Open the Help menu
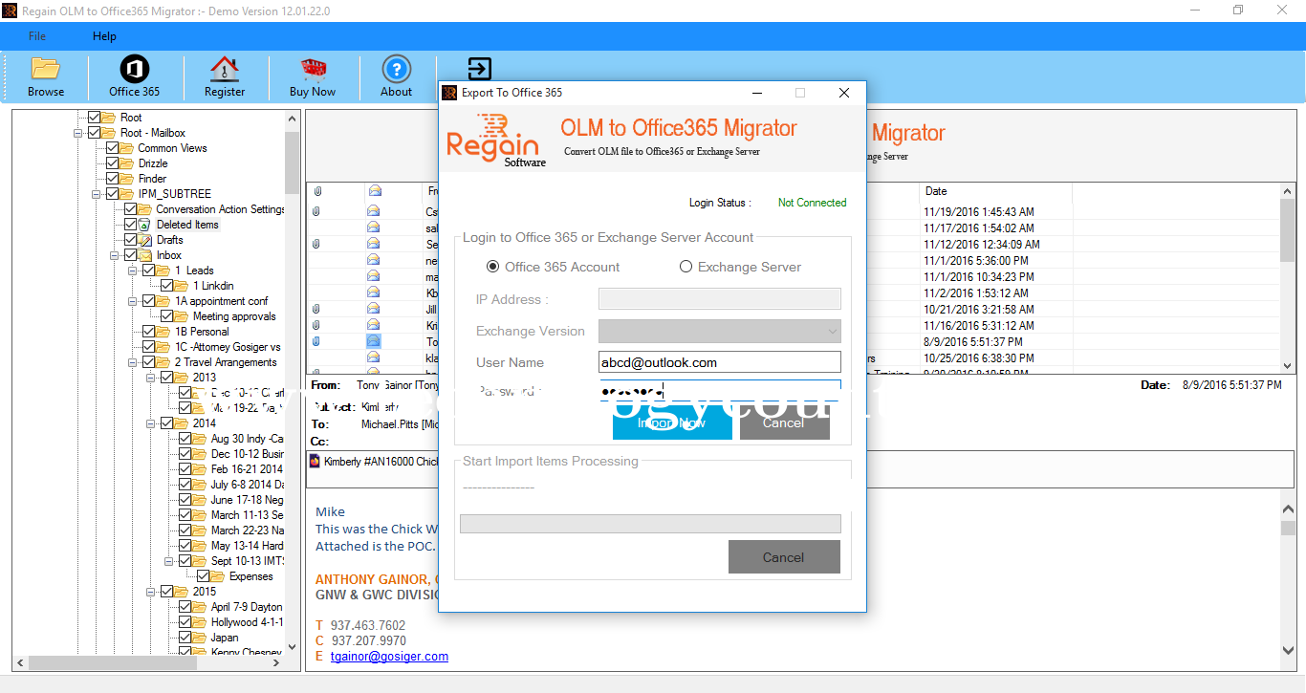This screenshot has width=1306, height=693. (x=104, y=36)
